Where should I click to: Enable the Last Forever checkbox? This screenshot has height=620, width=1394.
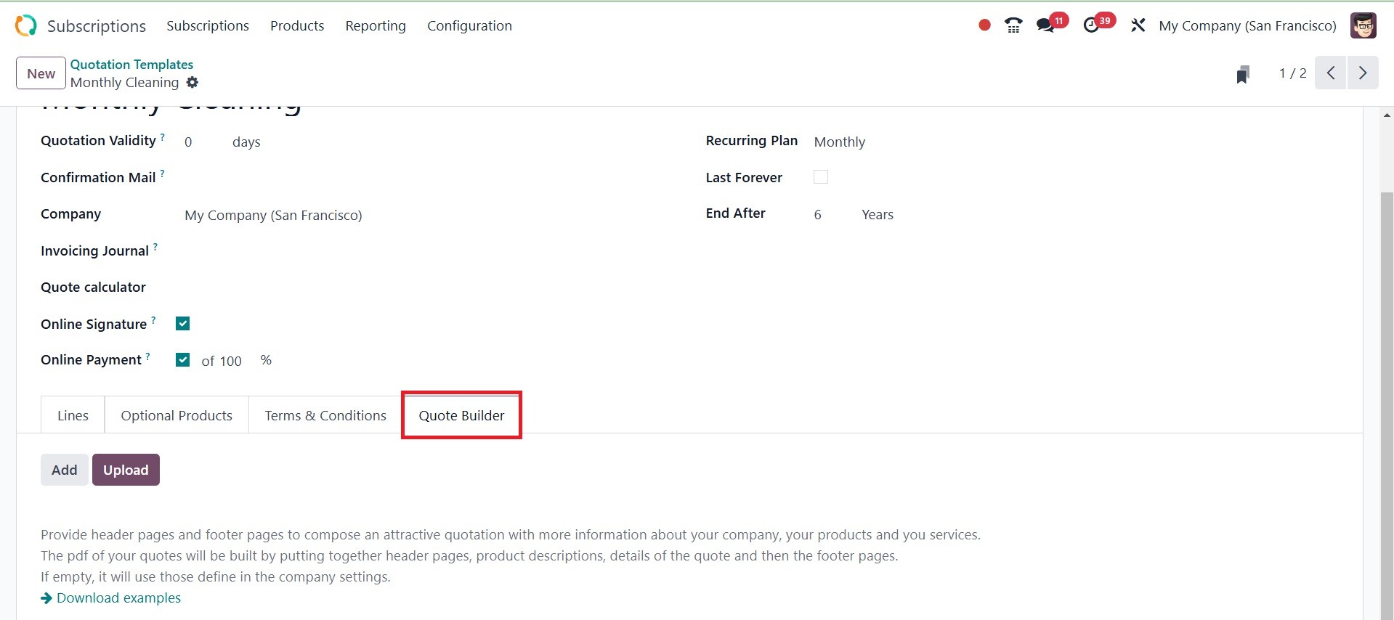click(x=821, y=177)
